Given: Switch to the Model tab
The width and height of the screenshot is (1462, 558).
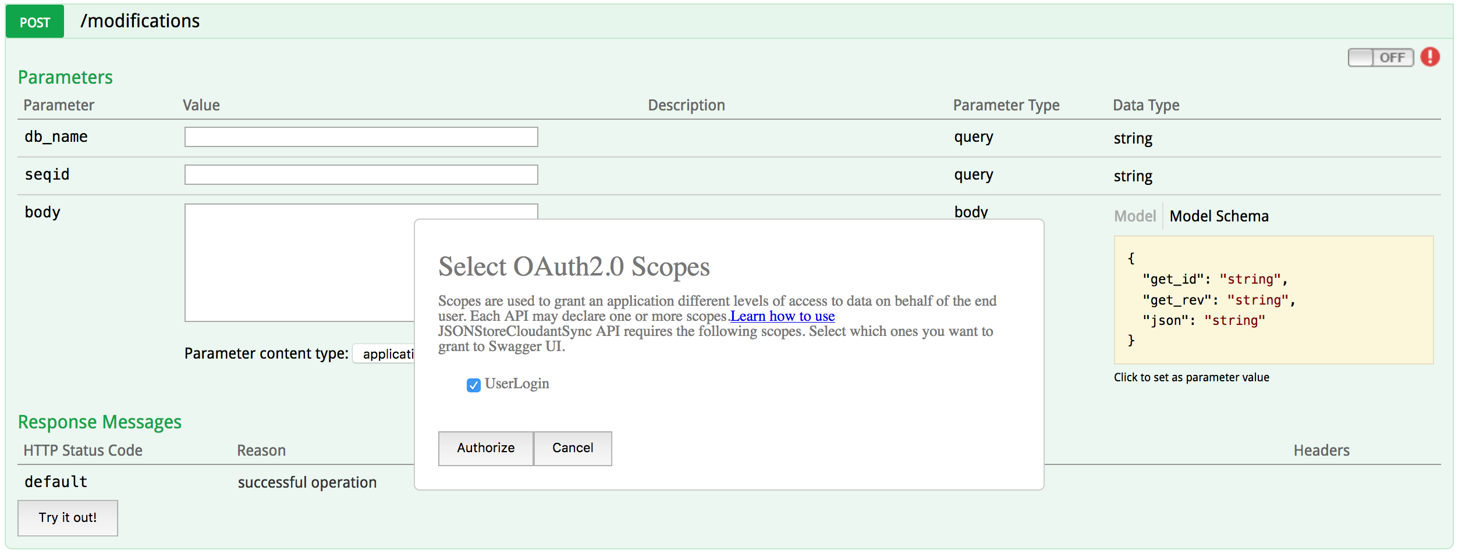Looking at the screenshot, I should pos(1134,216).
